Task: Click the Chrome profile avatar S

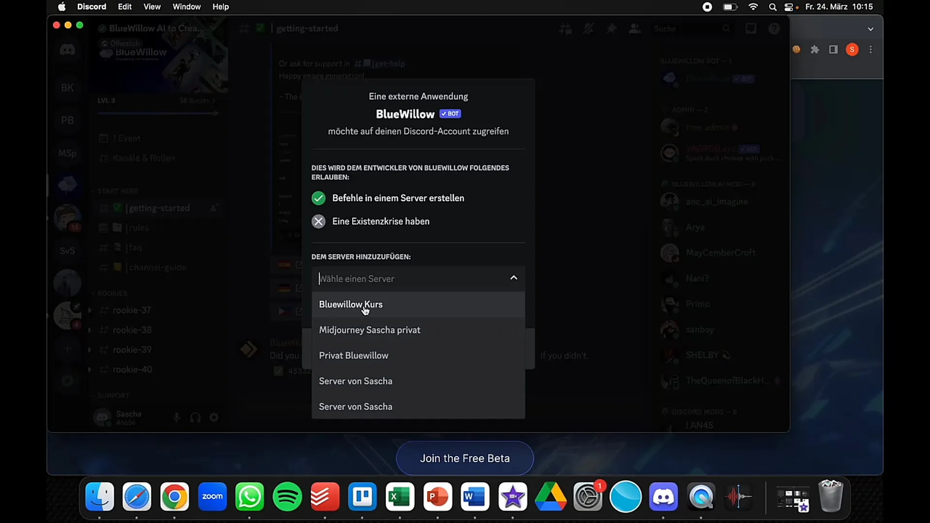Action: [x=852, y=49]
